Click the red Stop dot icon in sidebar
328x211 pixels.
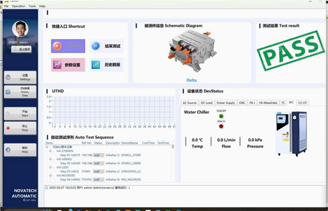[8, 128]
